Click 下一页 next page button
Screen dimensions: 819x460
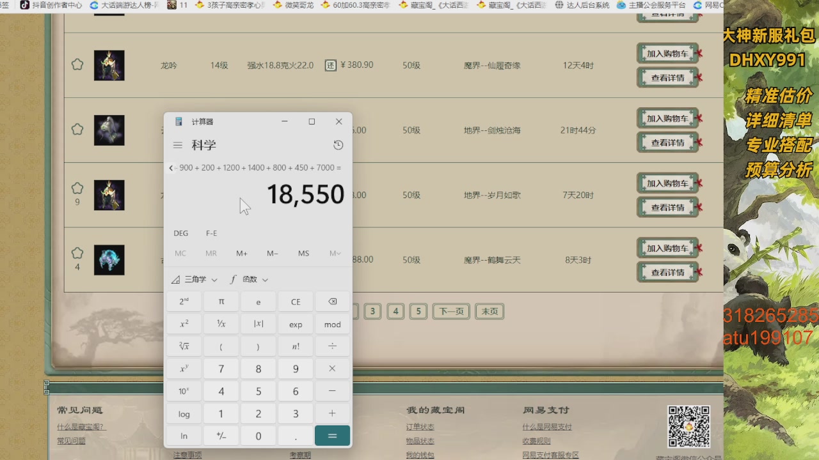(x=451, y=311)
